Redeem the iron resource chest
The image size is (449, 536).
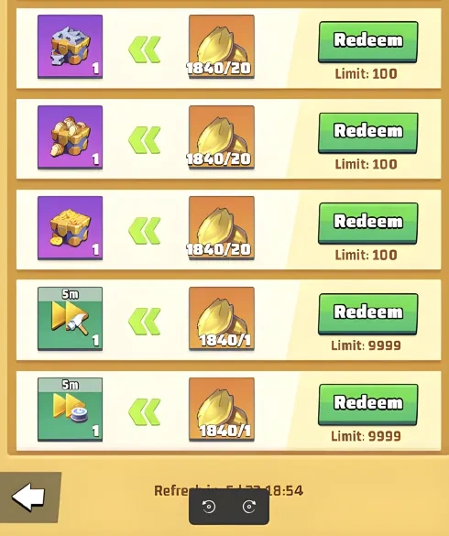coord(368,42)
